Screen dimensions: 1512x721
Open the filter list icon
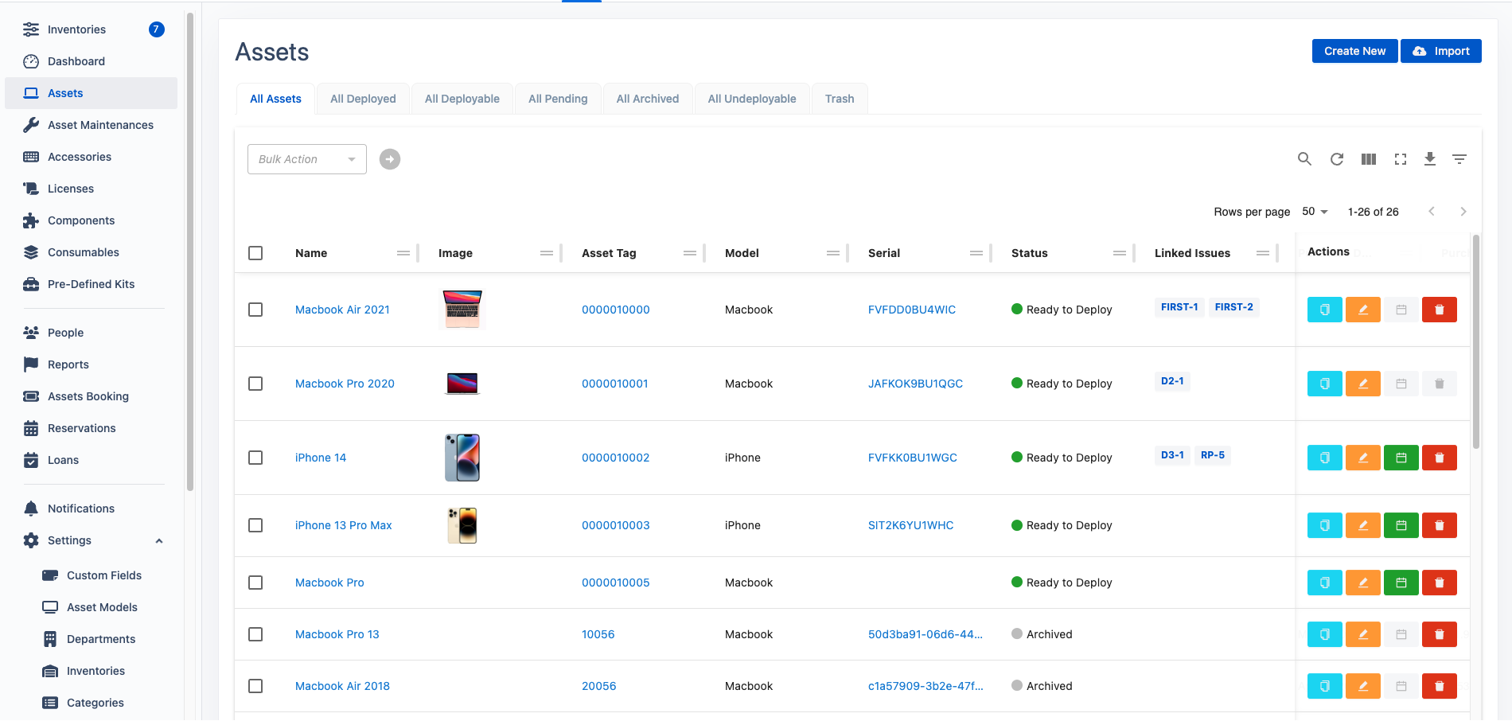tap(1459, 159)
